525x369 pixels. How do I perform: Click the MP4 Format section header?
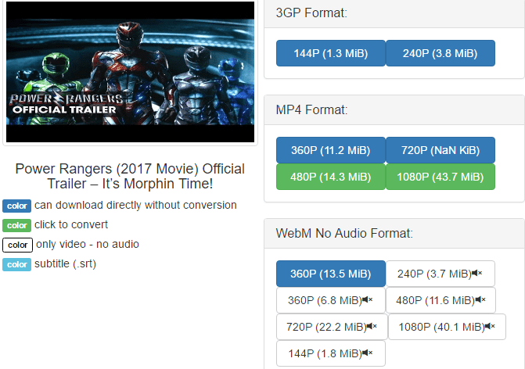(x=394, y=109)
